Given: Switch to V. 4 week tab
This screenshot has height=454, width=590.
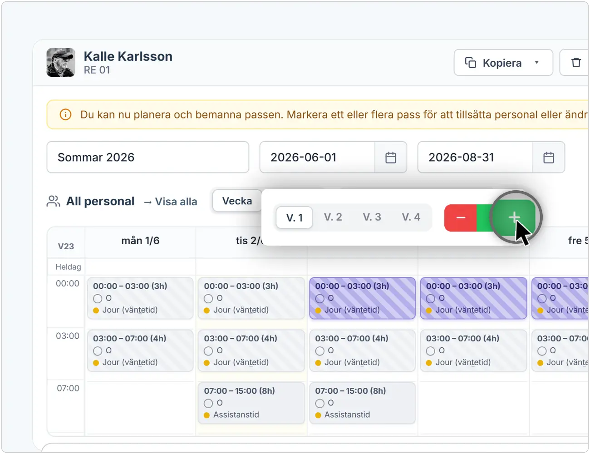Looking at the screenshot, I should (x=411, y=217).
